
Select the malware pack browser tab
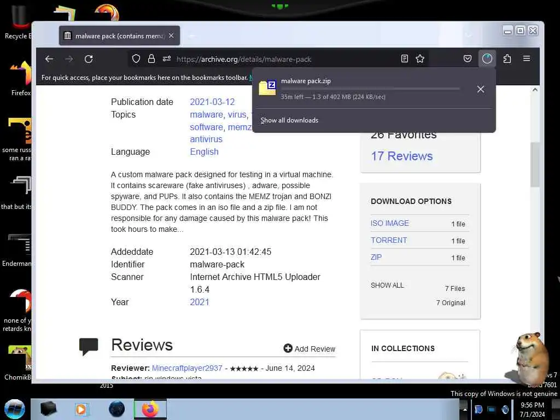coord(119,36)
